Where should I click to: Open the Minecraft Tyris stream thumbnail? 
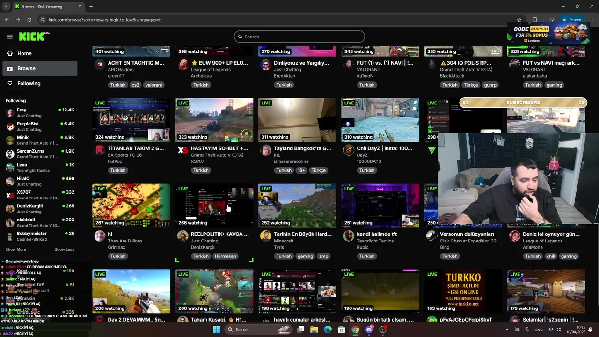(297, 205)
